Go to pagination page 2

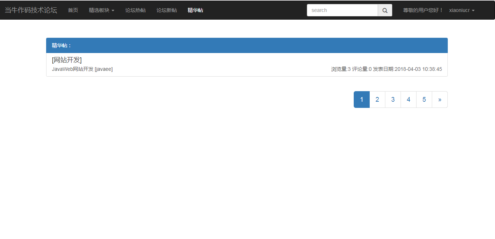(377, 100)
